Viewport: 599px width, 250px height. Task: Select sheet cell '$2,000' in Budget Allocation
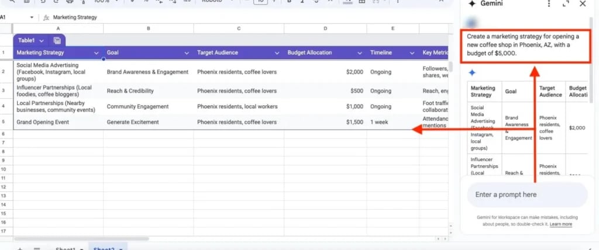[325, 72]
